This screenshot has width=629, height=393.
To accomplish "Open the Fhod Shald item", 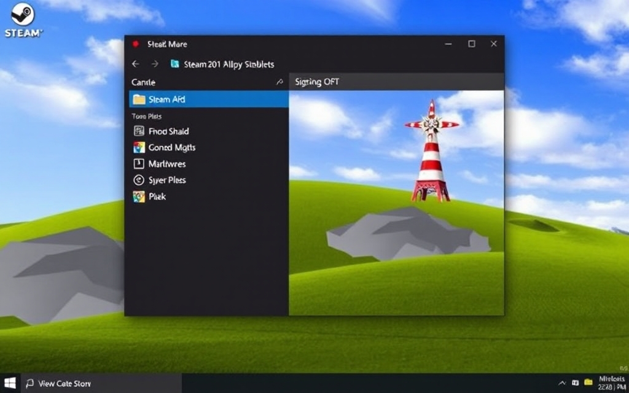I will 168,131.
